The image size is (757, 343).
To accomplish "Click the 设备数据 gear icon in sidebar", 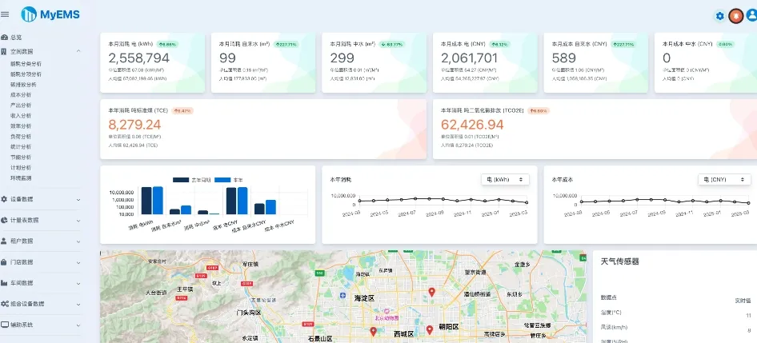I will point(4,199).
